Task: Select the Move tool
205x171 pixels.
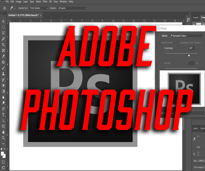Action: click(x=3, y=21)
